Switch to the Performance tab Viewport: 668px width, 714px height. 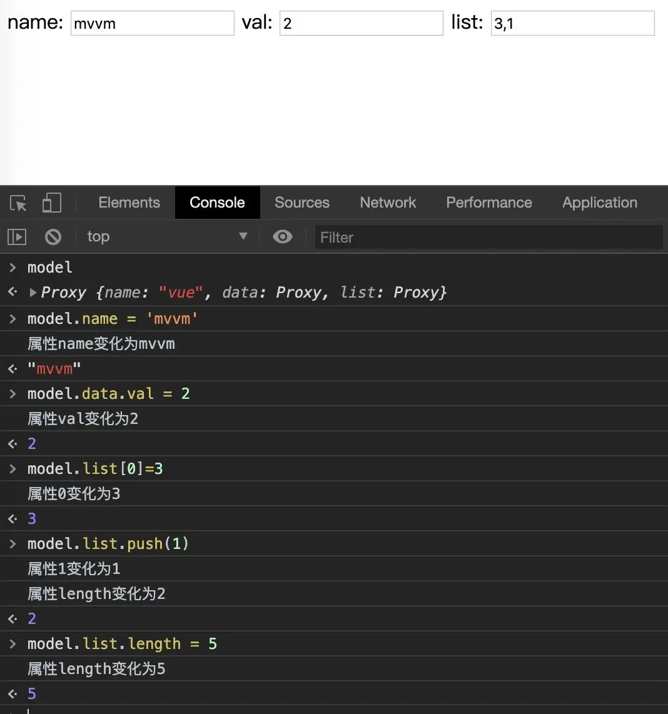click(x=489, y=203)
